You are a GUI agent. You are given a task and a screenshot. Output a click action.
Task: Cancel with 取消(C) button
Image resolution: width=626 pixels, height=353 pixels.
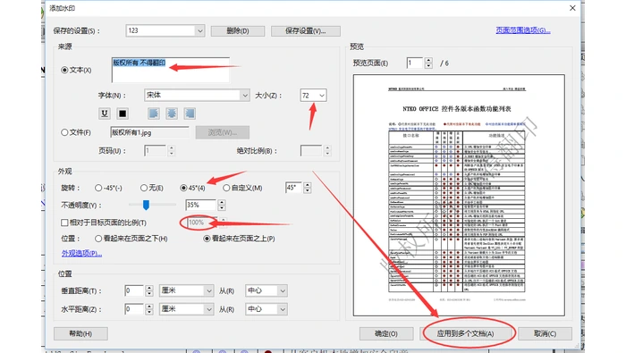pos(545,333)
